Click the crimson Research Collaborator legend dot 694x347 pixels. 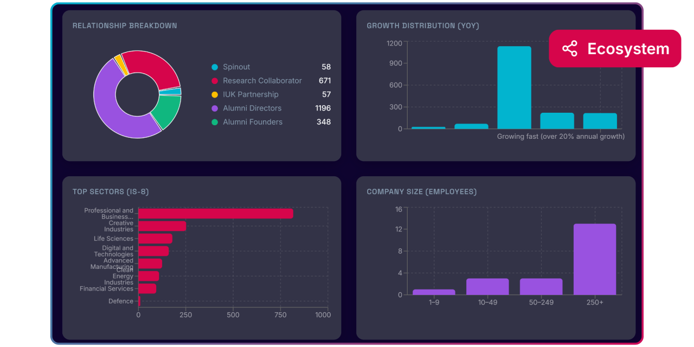215,80
